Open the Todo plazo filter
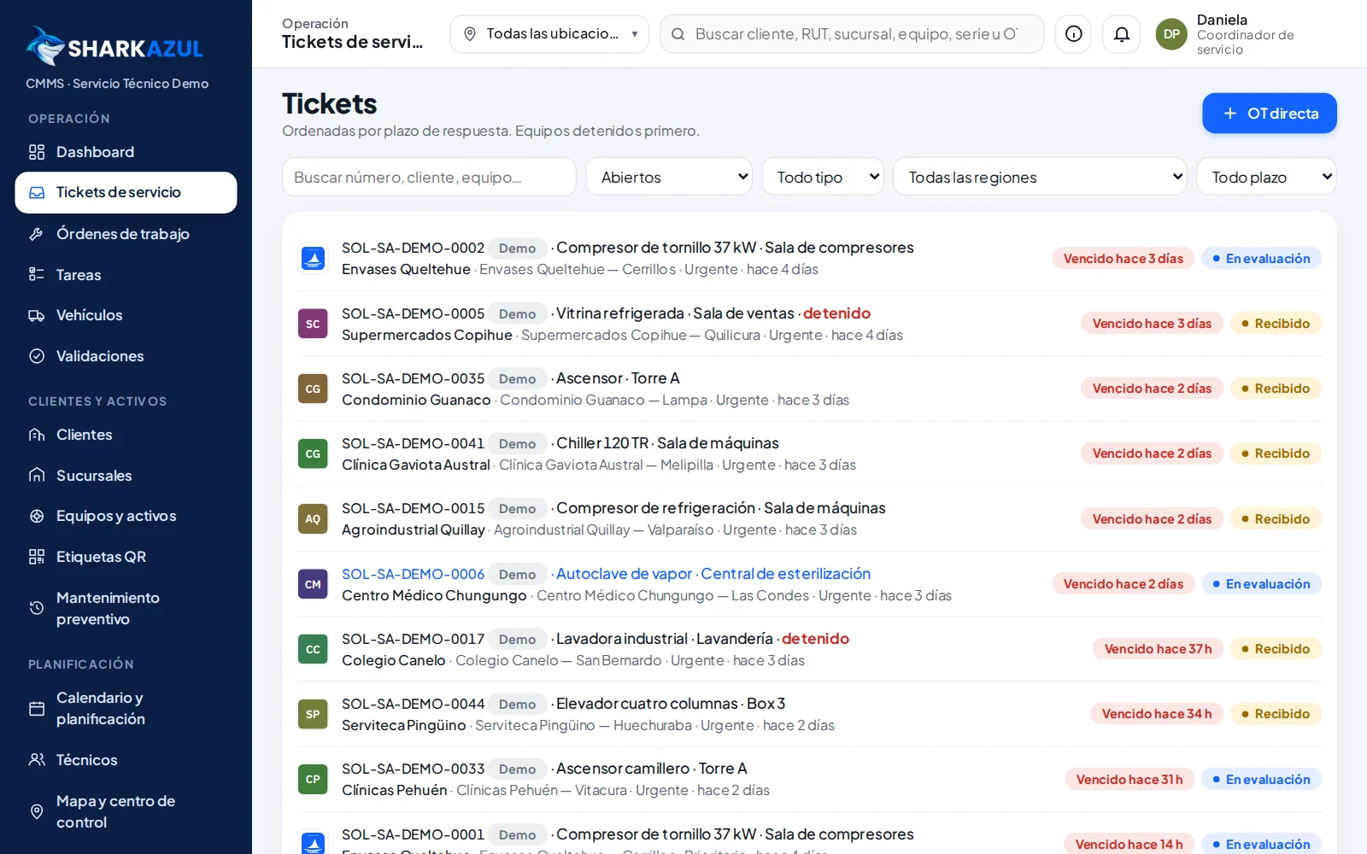This screenshot has width=1367, height=854. tap(1266, 177)
